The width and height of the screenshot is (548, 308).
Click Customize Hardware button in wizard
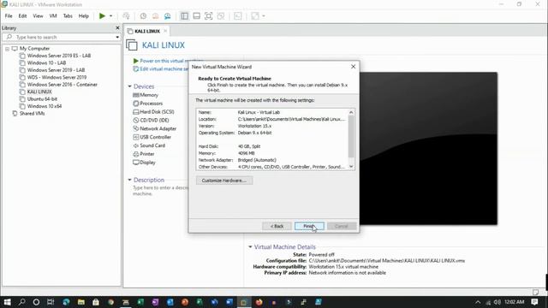224,181
